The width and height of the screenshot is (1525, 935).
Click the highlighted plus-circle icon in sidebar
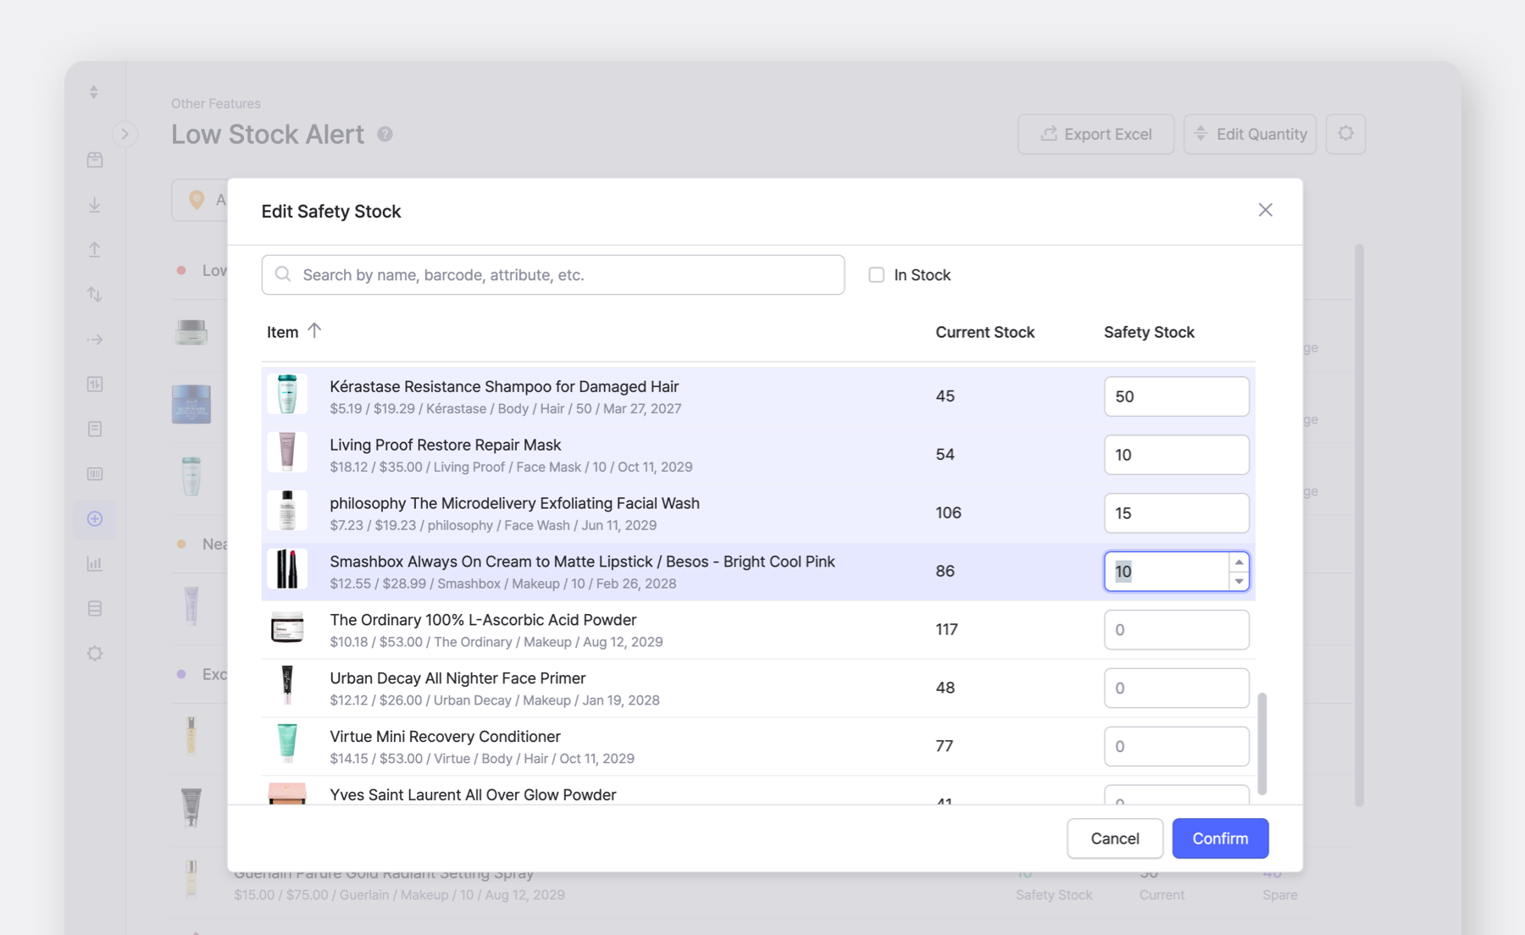(x=94, y=519)
